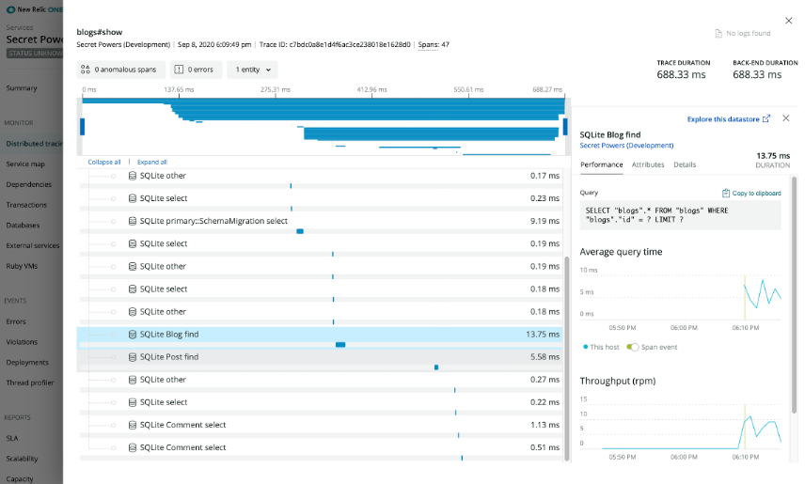Click the copy to clipboard icon

[x=725, y=193]
